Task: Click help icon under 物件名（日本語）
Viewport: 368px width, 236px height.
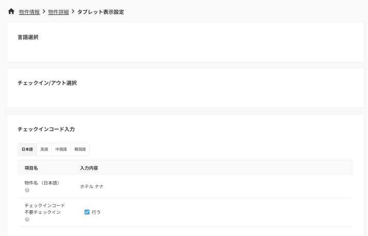Action: 27,190
